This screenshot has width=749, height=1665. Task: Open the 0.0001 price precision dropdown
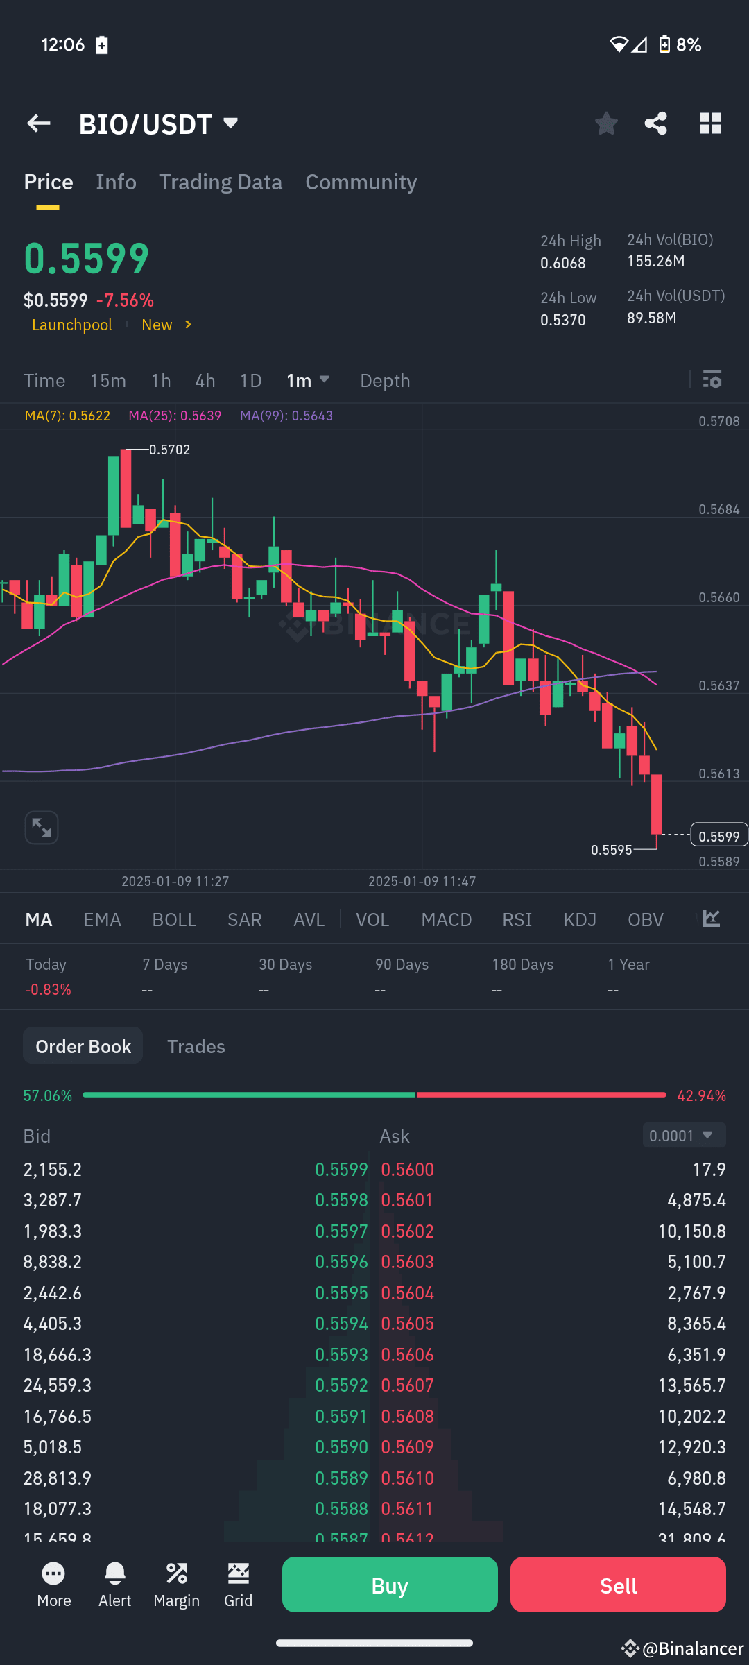tap(685, 1136)
